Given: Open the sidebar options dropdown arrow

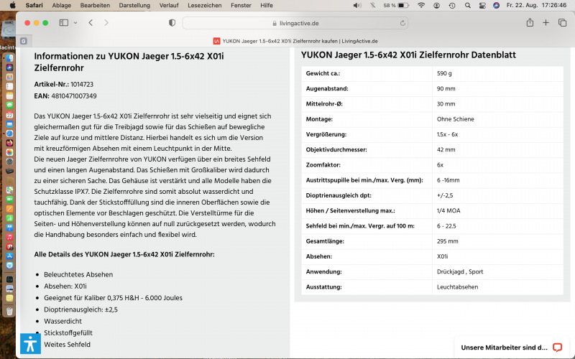Looking at the screenshot, I should coord(75,23).
